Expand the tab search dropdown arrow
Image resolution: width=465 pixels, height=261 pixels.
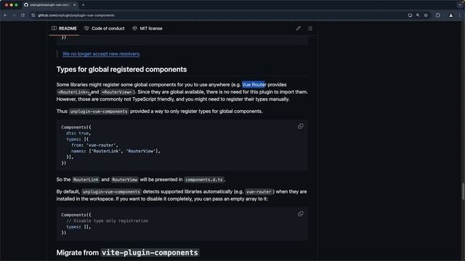point(460,5)
